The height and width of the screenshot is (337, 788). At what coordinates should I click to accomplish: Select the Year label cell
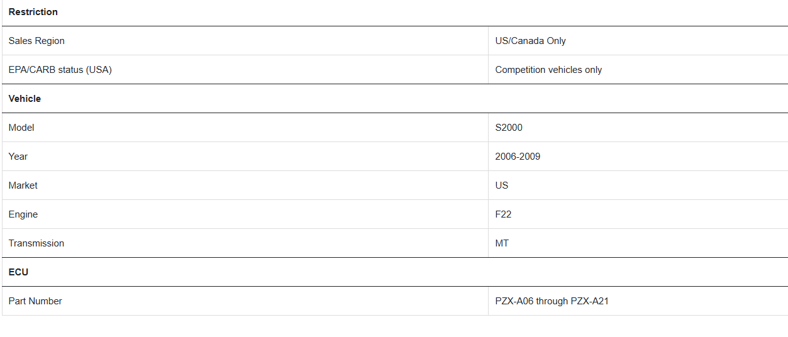245,157
